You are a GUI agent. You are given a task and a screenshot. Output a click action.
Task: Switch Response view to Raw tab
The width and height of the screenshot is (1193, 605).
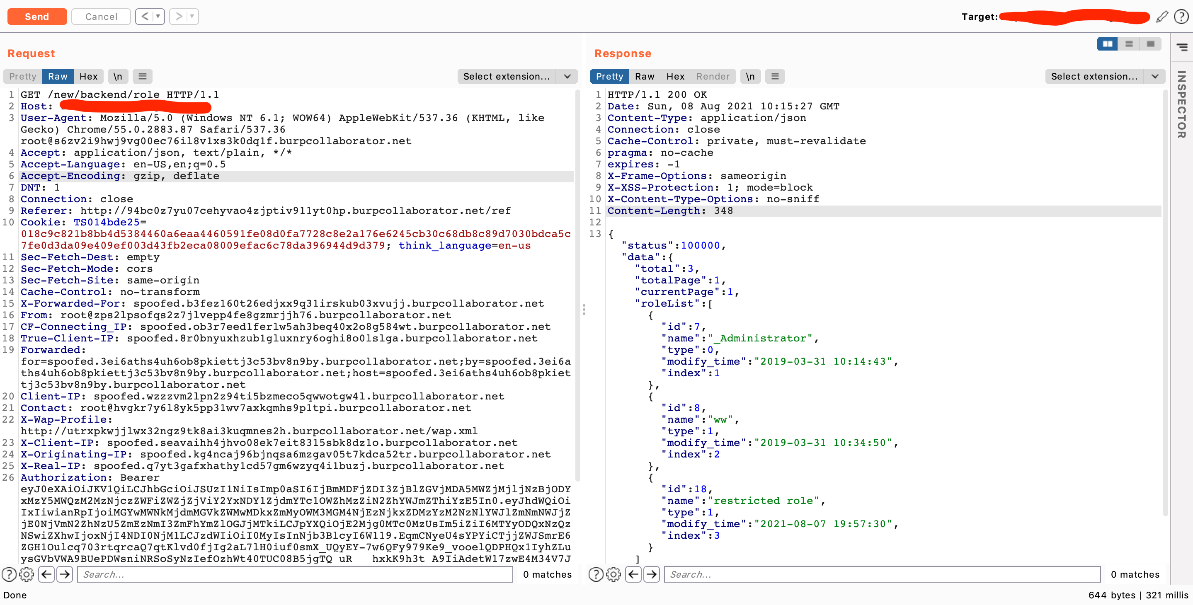644,76
